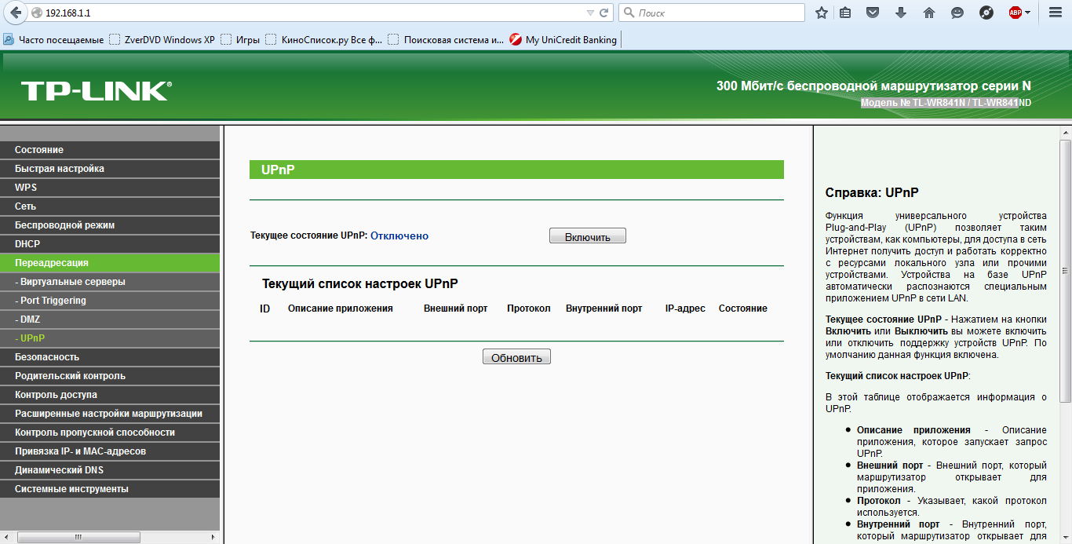Open the chat smiley icon
1072x544 pixels.
point(957,13)
